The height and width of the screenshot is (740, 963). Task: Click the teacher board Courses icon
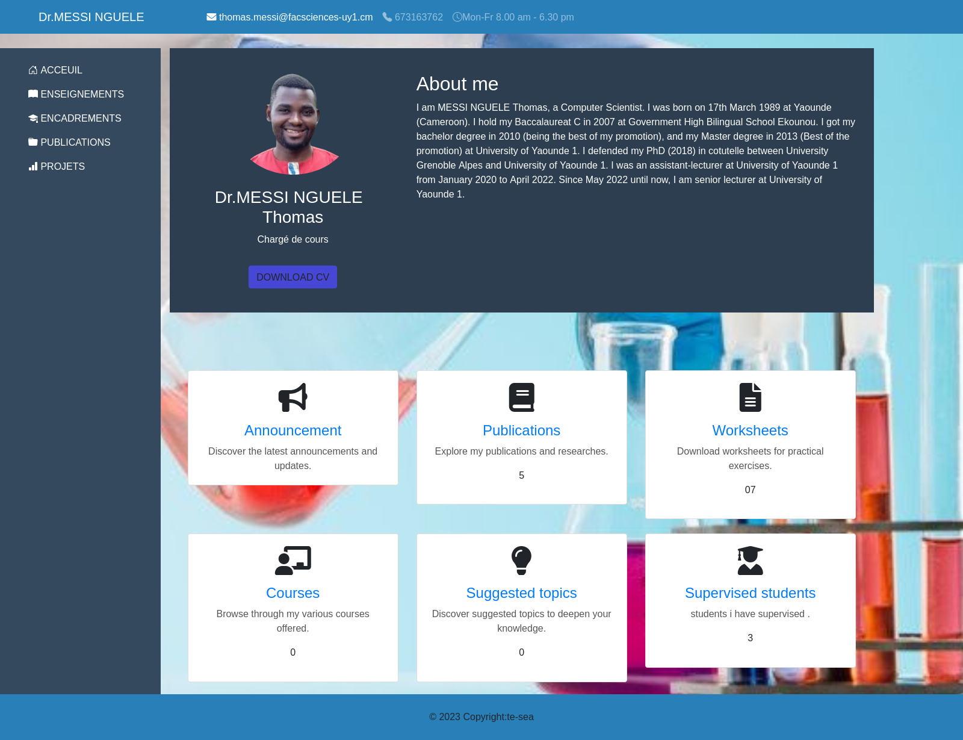point(293,561)
